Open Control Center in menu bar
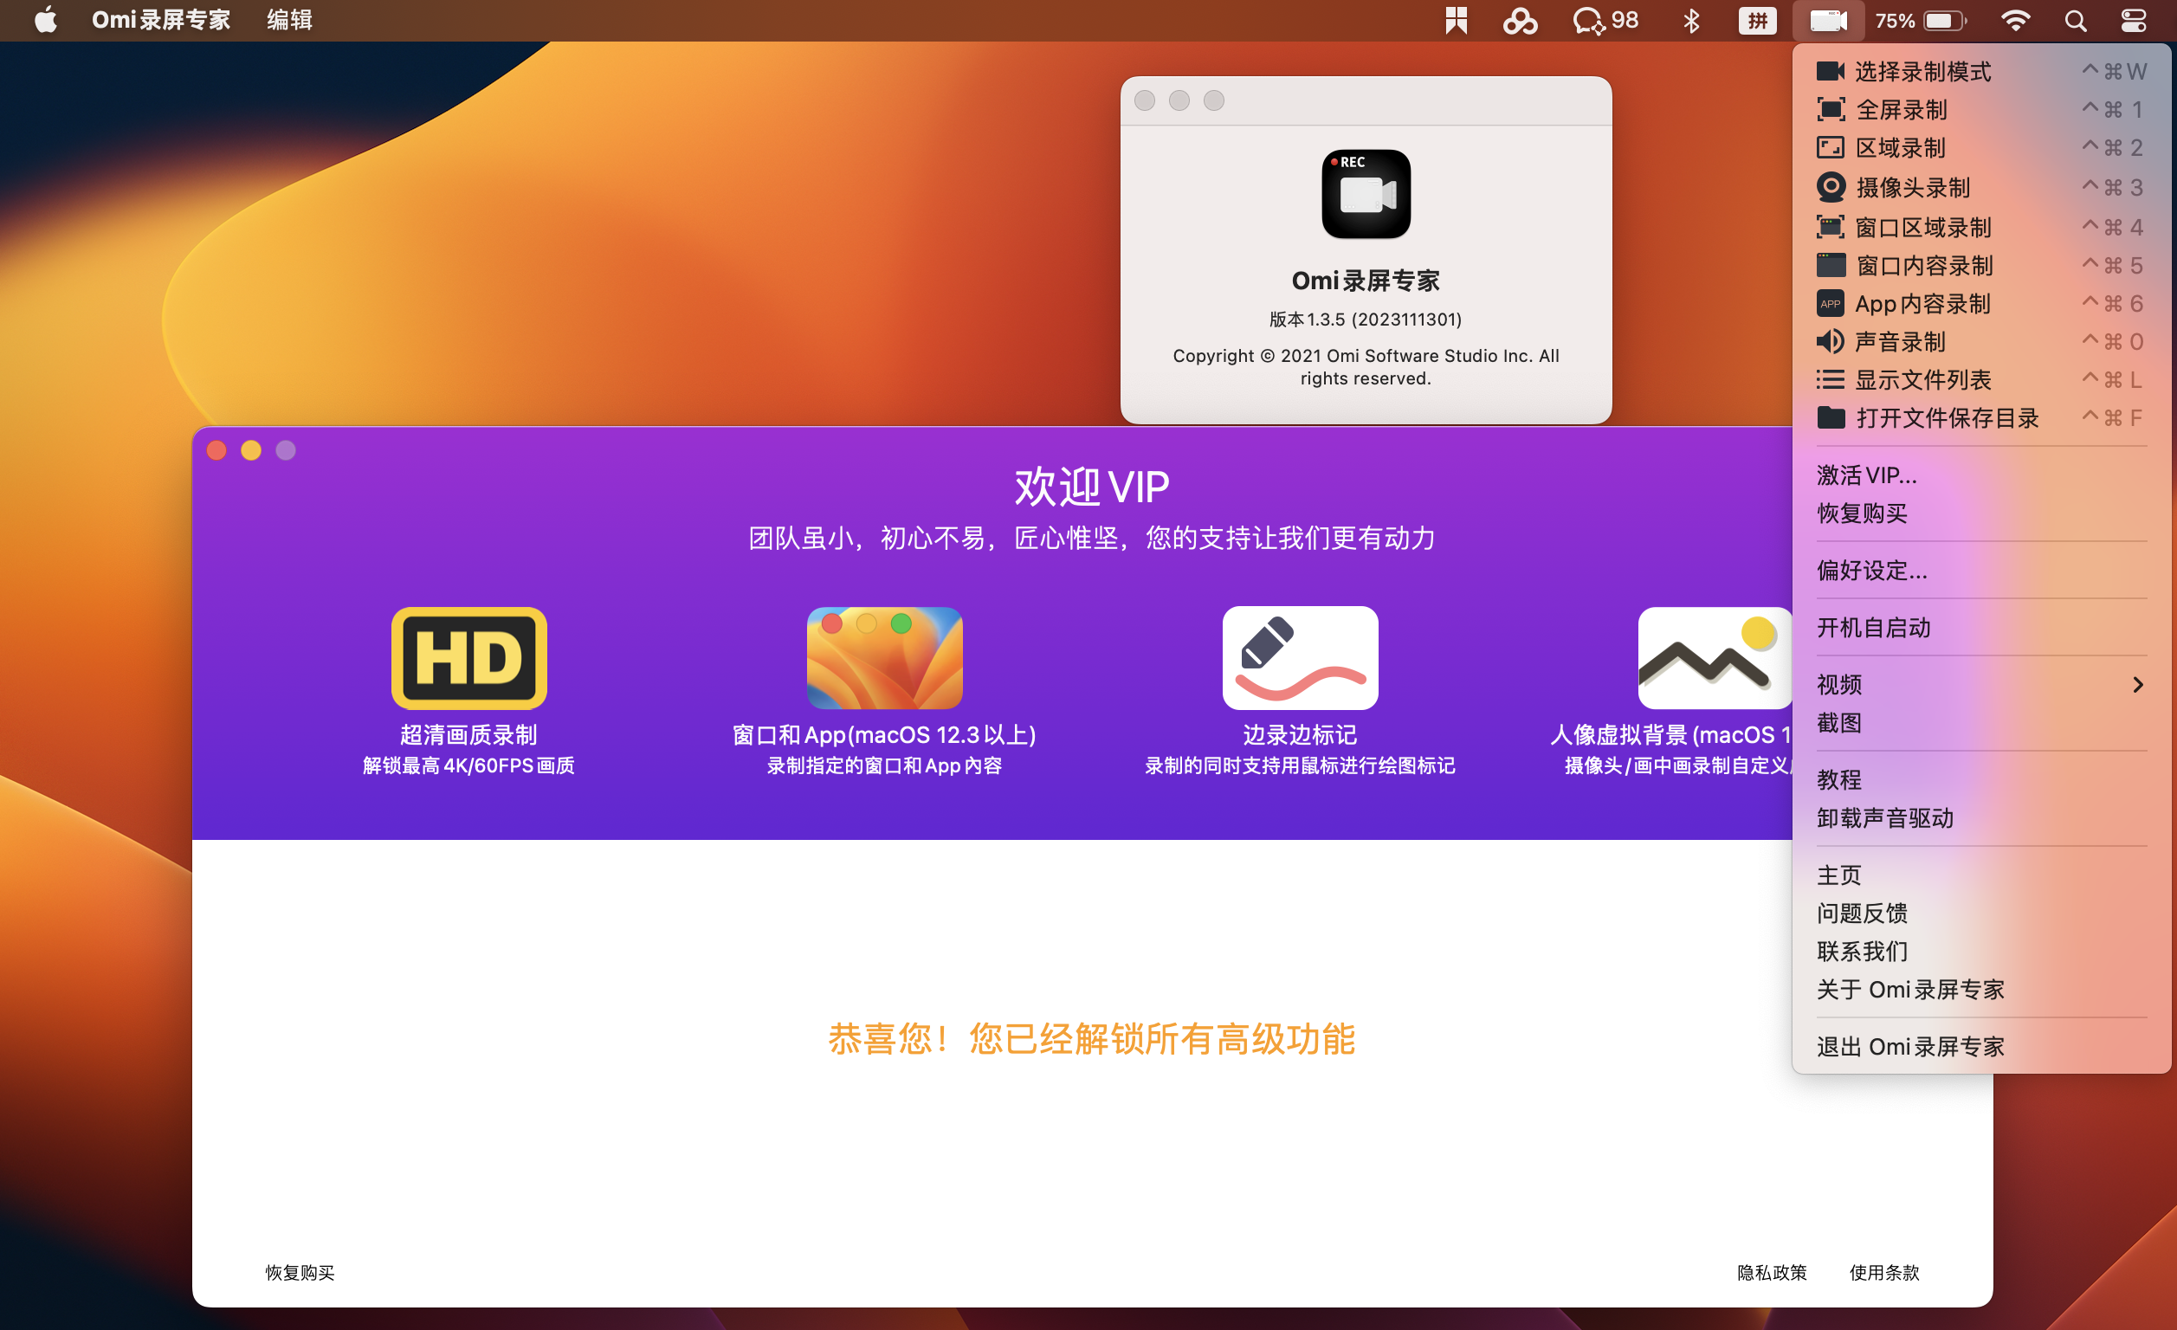Screen dimensions: 2177x1330 [x=2134, y=20]
